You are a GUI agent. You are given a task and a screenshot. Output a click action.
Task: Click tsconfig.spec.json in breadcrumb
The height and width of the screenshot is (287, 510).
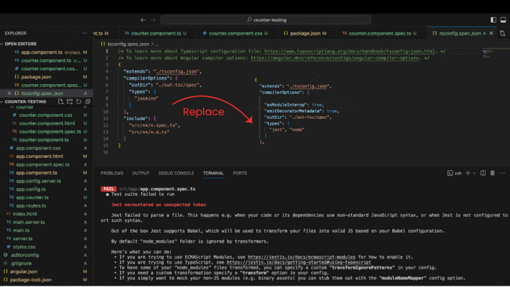pos(128,44)
